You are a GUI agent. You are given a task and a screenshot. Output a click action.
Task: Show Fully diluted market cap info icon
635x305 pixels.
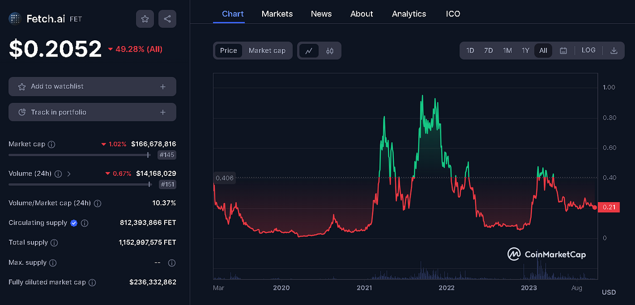(92, 282)
